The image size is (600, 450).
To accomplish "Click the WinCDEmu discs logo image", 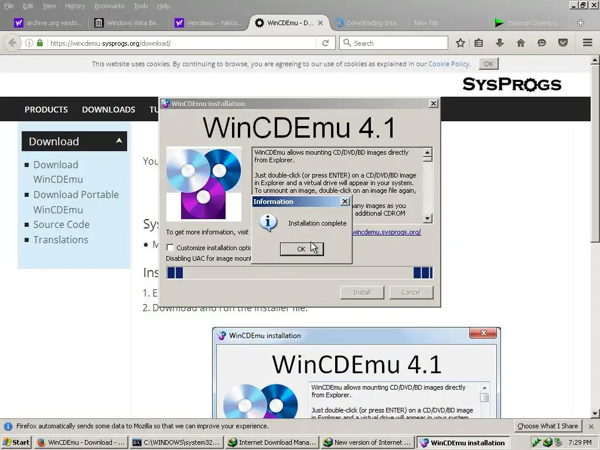I will [203, 184].
